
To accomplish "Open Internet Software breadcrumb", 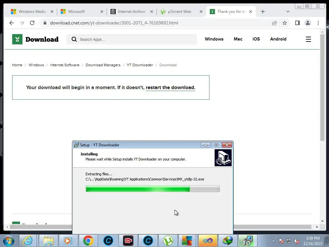I will (65, 65).
